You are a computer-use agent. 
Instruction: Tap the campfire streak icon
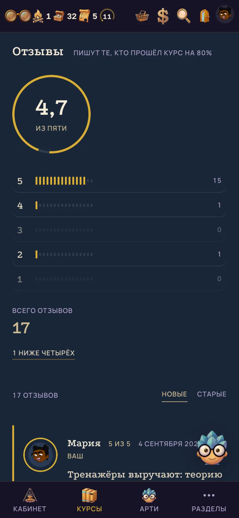38,16
